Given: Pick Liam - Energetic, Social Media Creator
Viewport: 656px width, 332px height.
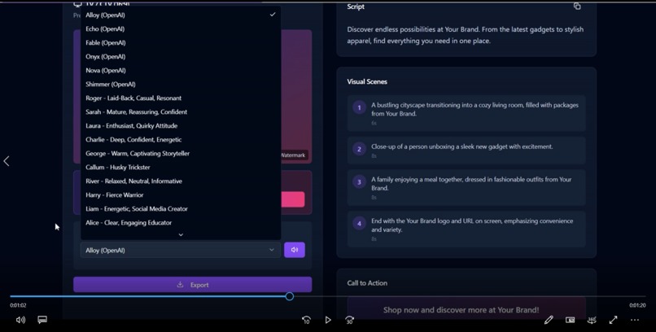Looking at the screenshot, I should click(x=181, y=208).
